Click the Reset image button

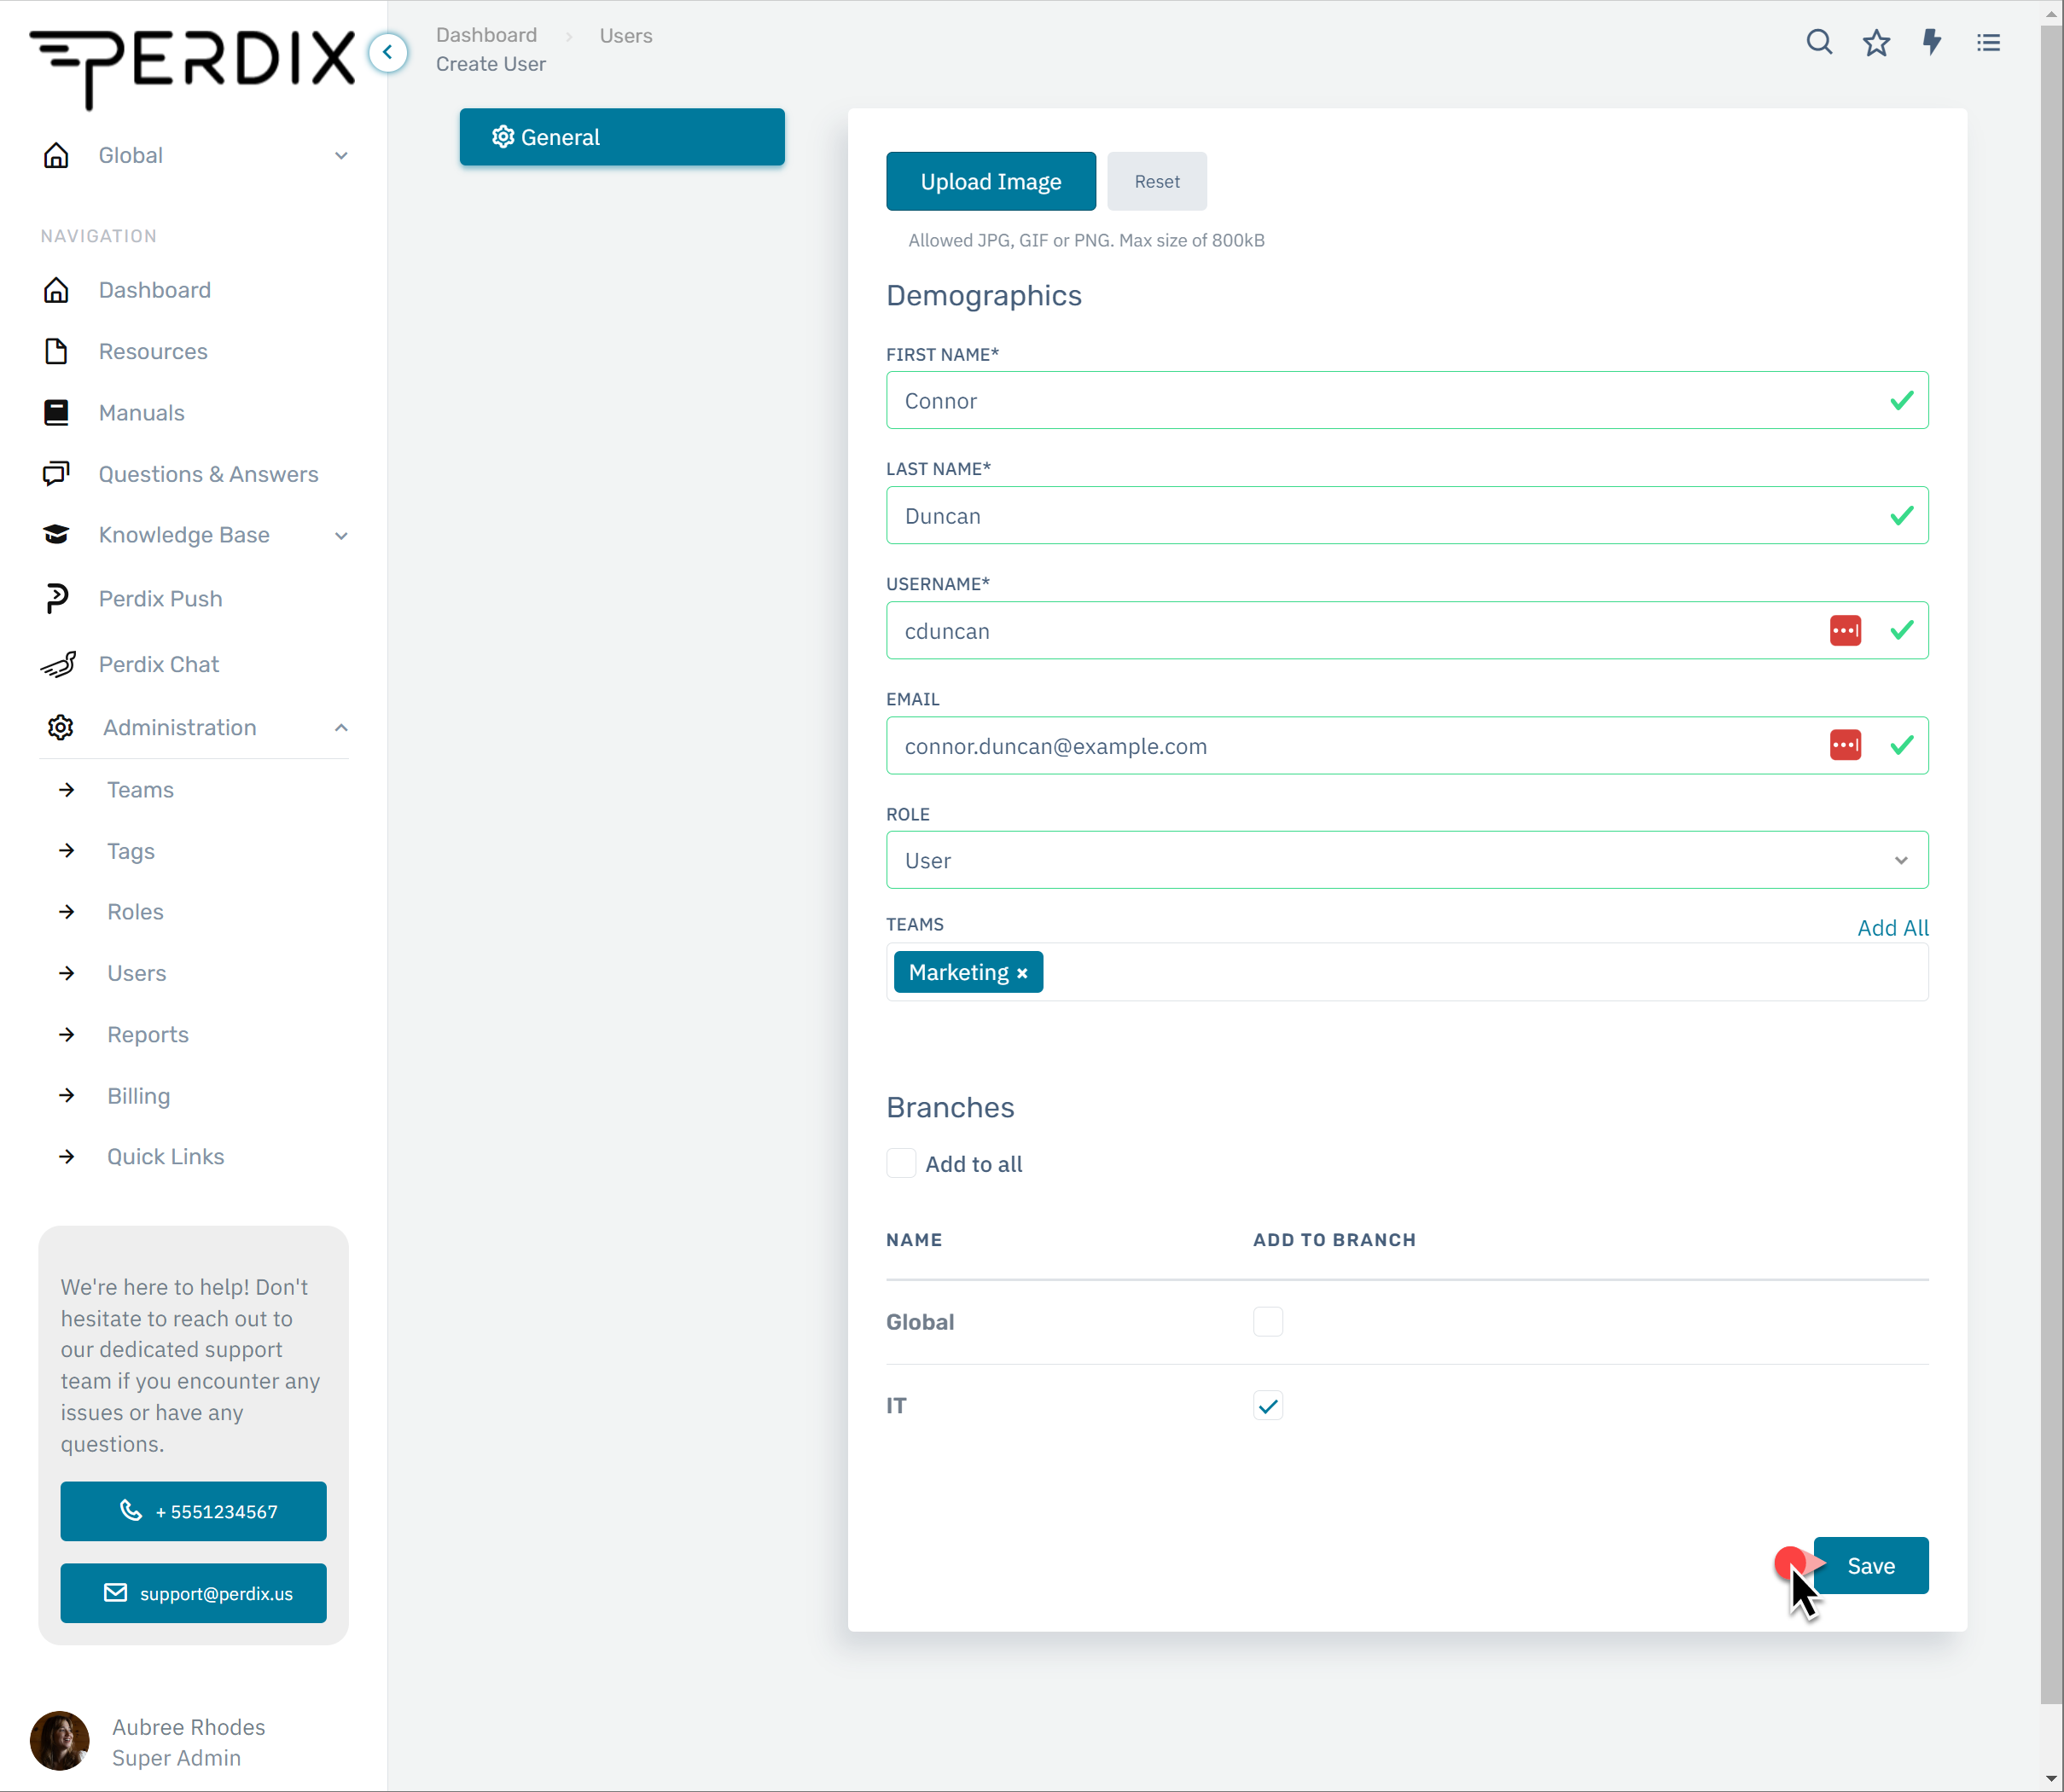pyautogui.click(x=1156, y=181)
